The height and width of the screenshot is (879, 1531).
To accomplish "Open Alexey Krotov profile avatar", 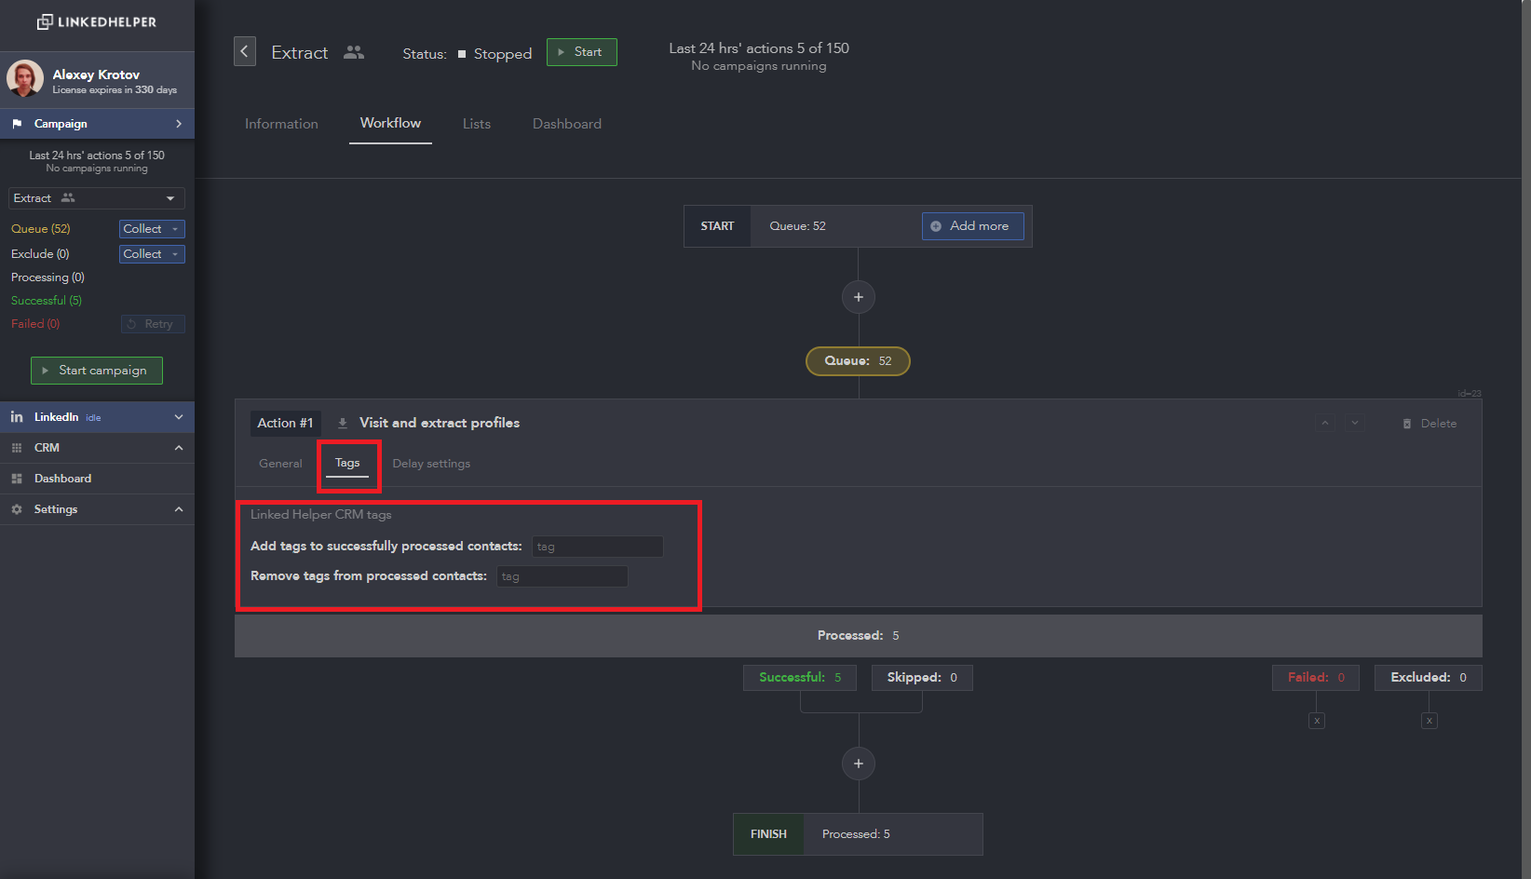I will click(x=25, y=79).
